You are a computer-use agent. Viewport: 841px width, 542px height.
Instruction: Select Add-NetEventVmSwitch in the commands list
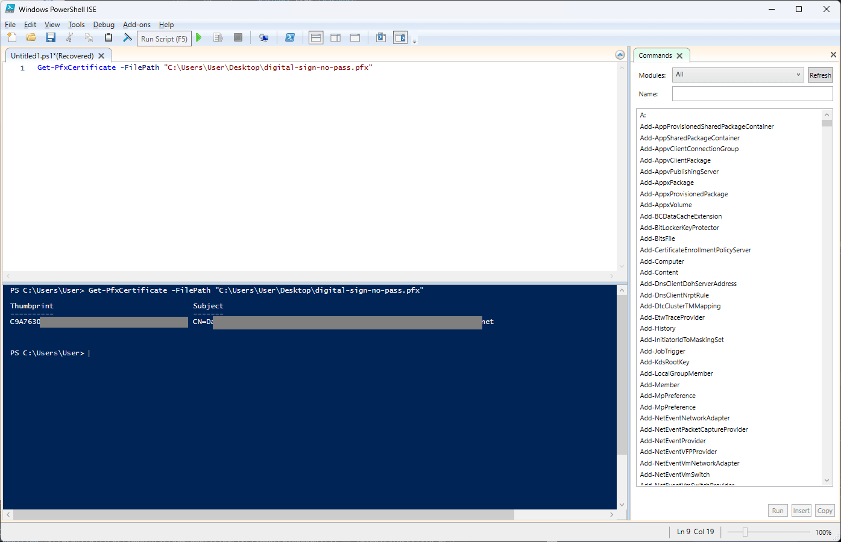tap(675, 475)
